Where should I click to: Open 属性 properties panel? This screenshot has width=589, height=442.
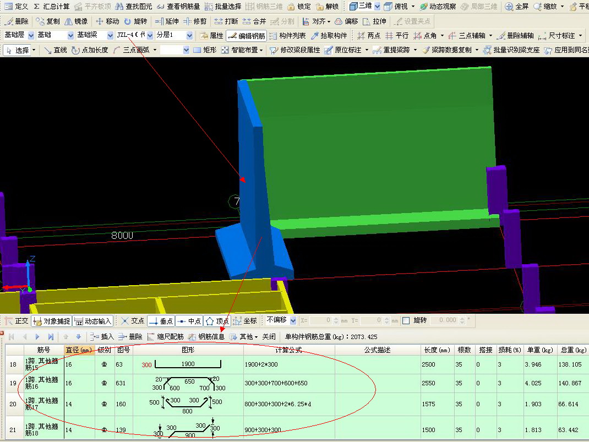click(212, 36)
